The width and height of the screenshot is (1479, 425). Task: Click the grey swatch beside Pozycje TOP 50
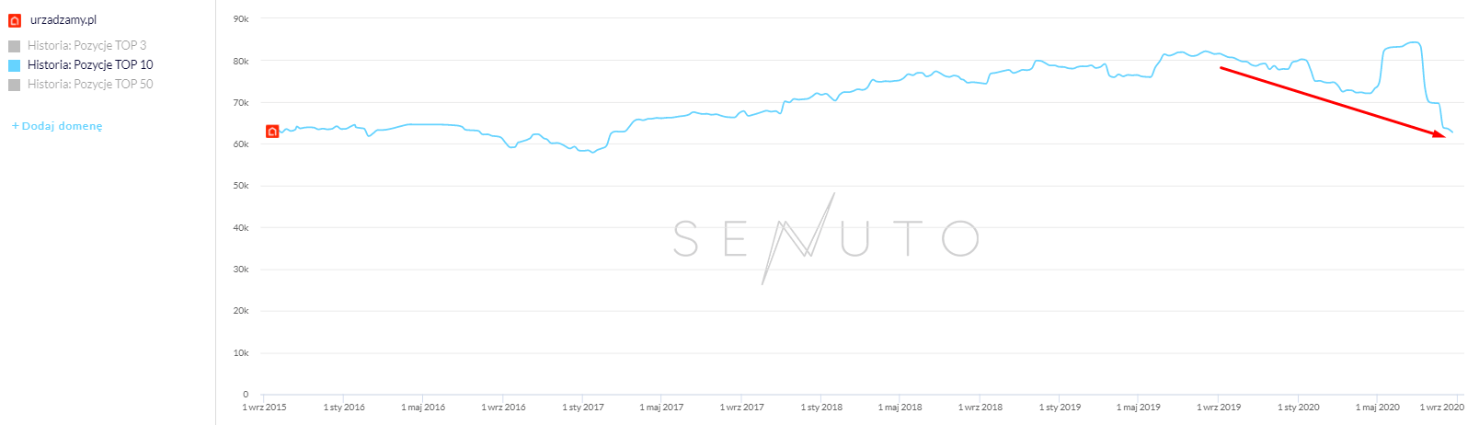(x=15, y=85)
